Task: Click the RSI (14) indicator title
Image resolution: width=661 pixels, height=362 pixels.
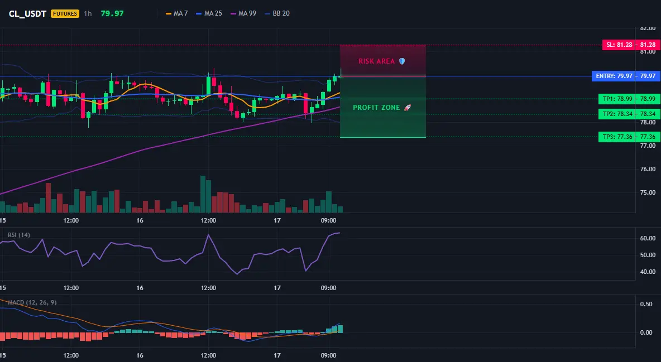Action: (x=19, y=235)
